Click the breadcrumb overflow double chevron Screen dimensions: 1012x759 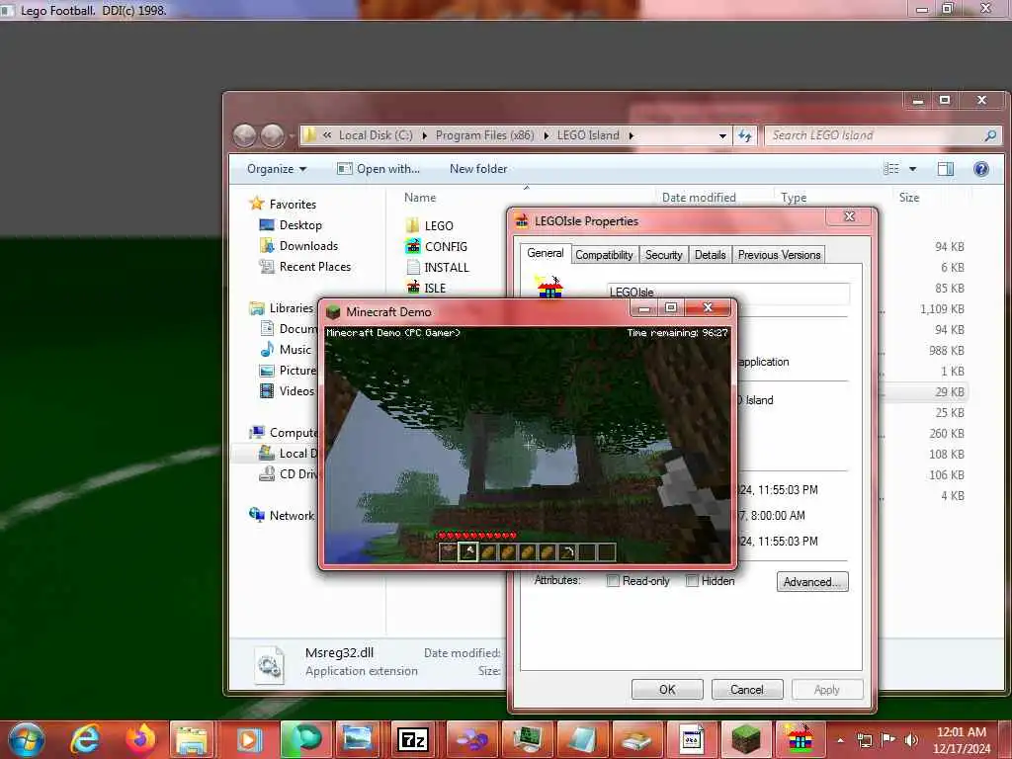click(326, 135)
